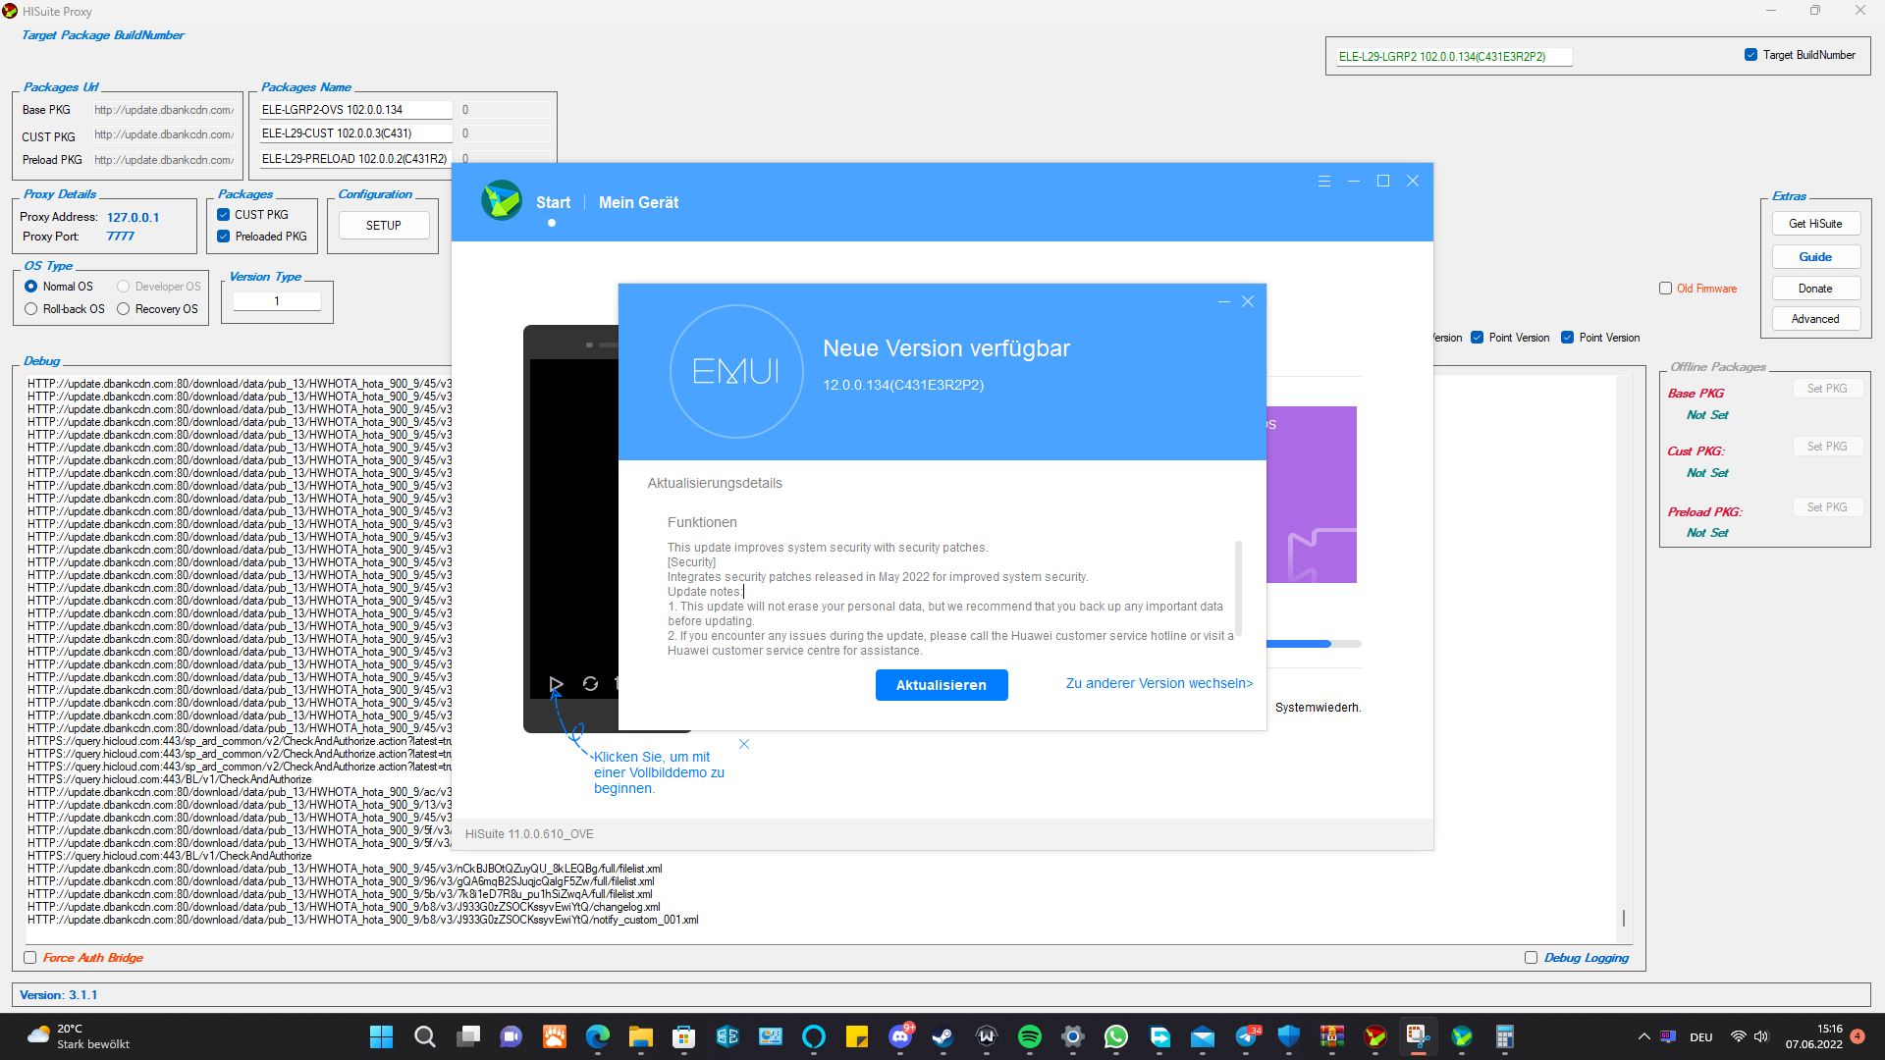The width and height of the screenshot is (1885, 1060).
Task: Open Discord from taskbar
Action: click(x=900, y=1036)
